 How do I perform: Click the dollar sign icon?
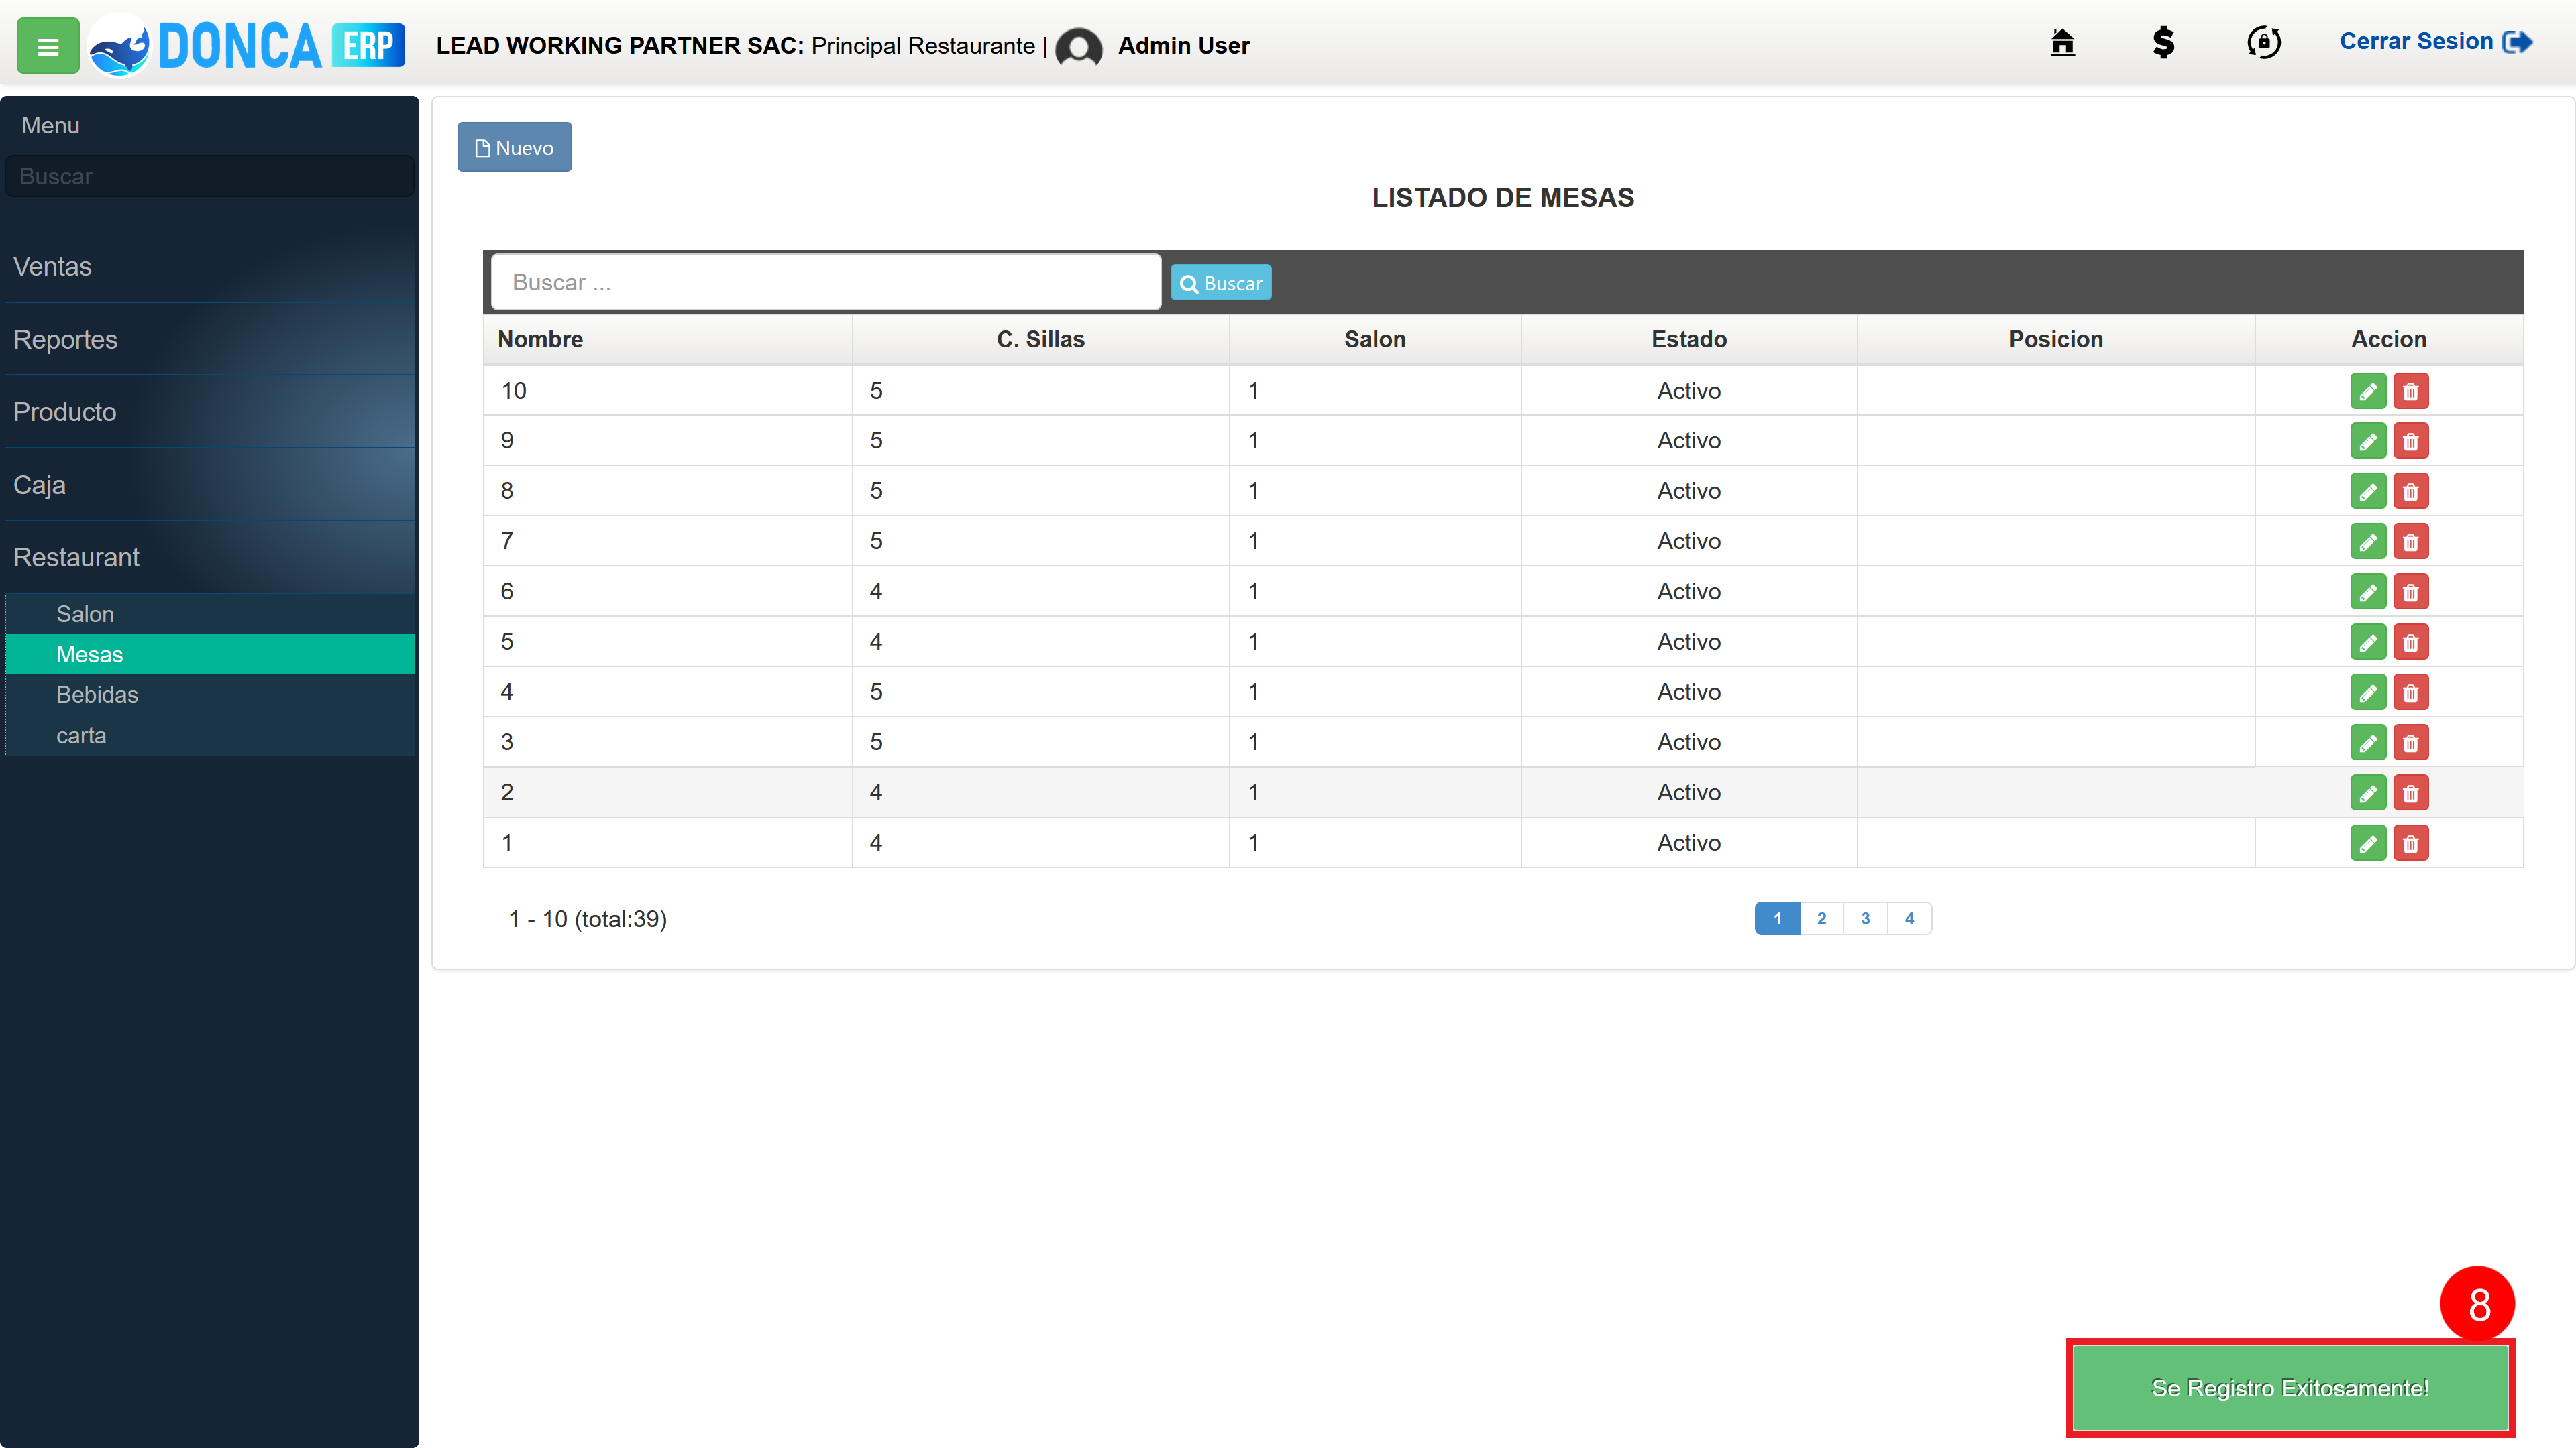click(2163, 43)
